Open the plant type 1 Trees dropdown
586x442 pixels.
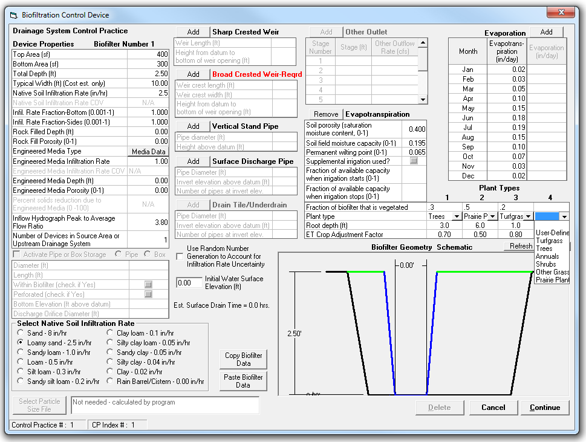coord(457,216)
